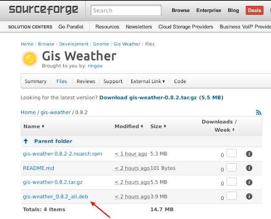This screenshot has height=219, width=271.
Task: Open the Blog link in header
Action: click(233, 10)
